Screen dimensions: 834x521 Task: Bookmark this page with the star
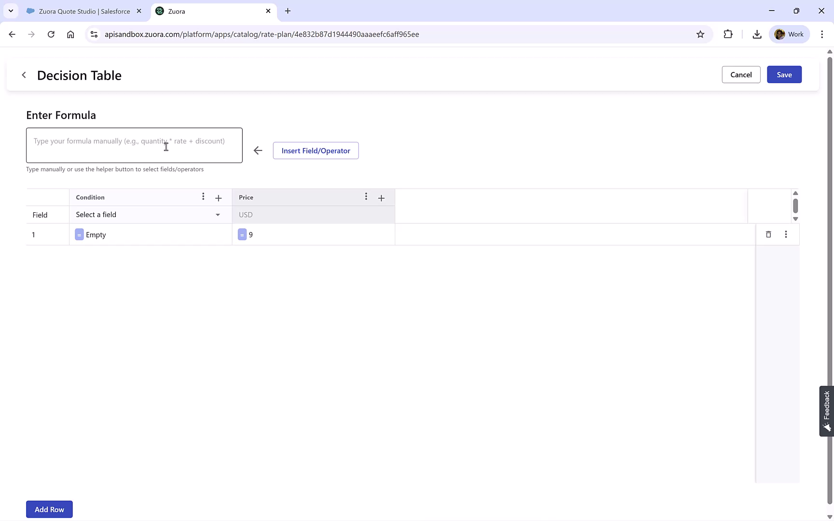pyautogui.click(x=700, y=34)
